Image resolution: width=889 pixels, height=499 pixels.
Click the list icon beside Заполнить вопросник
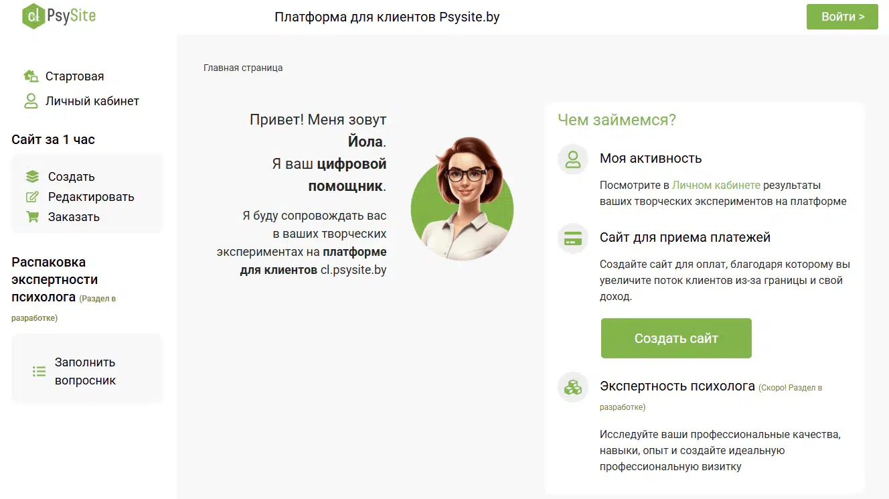[x=39, y=371]
